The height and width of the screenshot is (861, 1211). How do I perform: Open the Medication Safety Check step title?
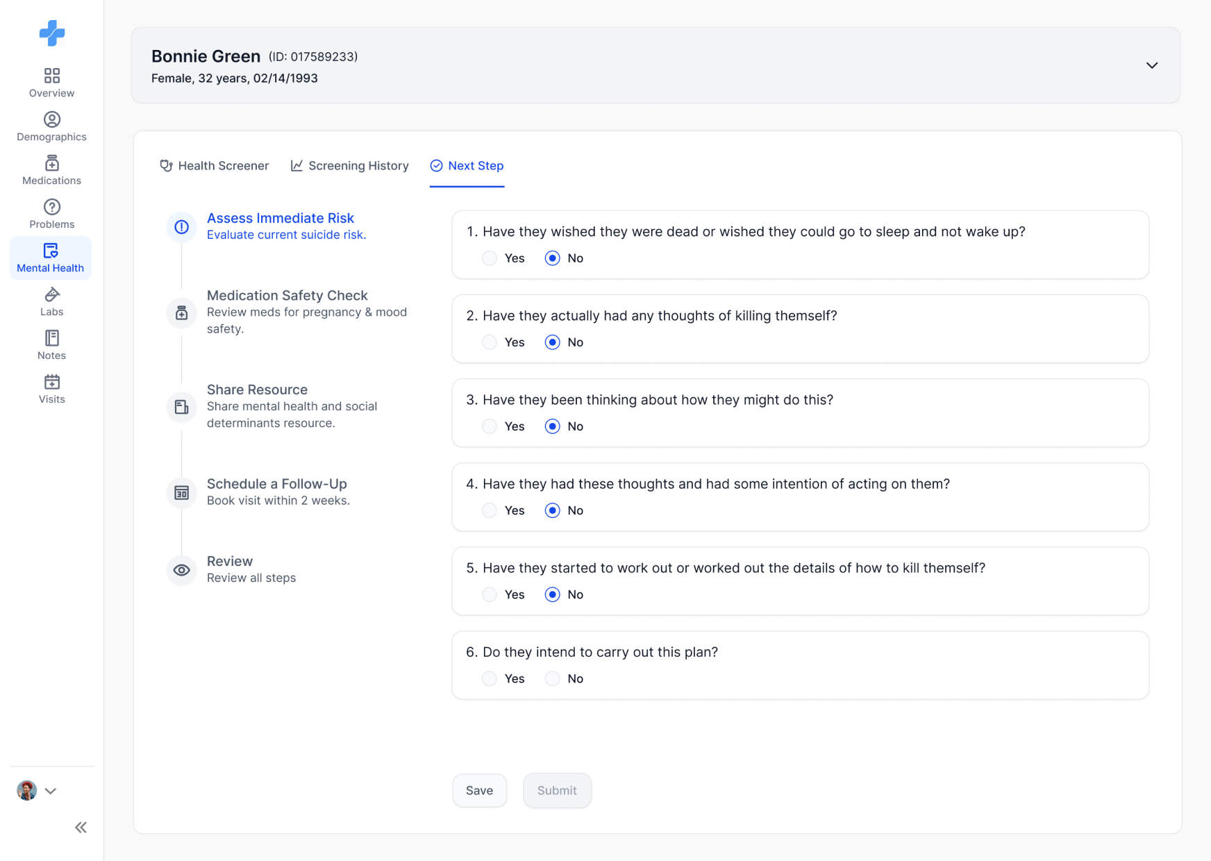click(x=287, y=296)
